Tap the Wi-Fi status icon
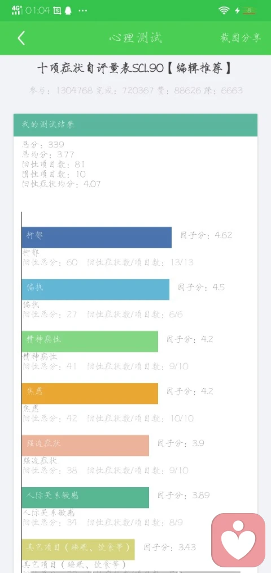Viewport: 271px width, 573px height. [224, 10]
